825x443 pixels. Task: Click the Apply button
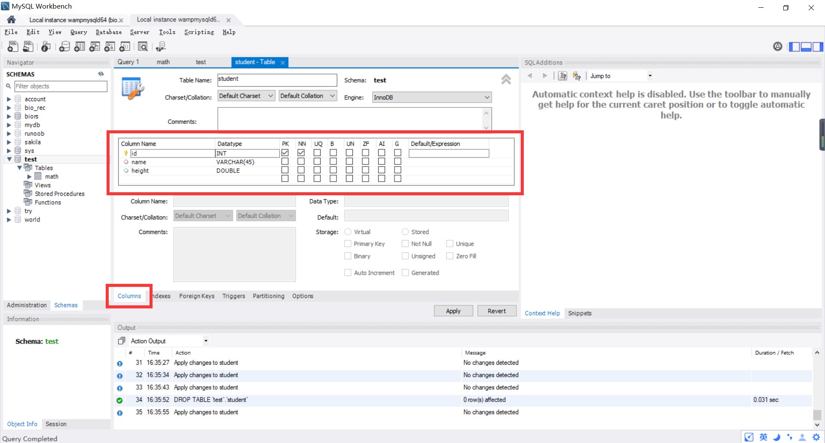[x=453, y=311]
